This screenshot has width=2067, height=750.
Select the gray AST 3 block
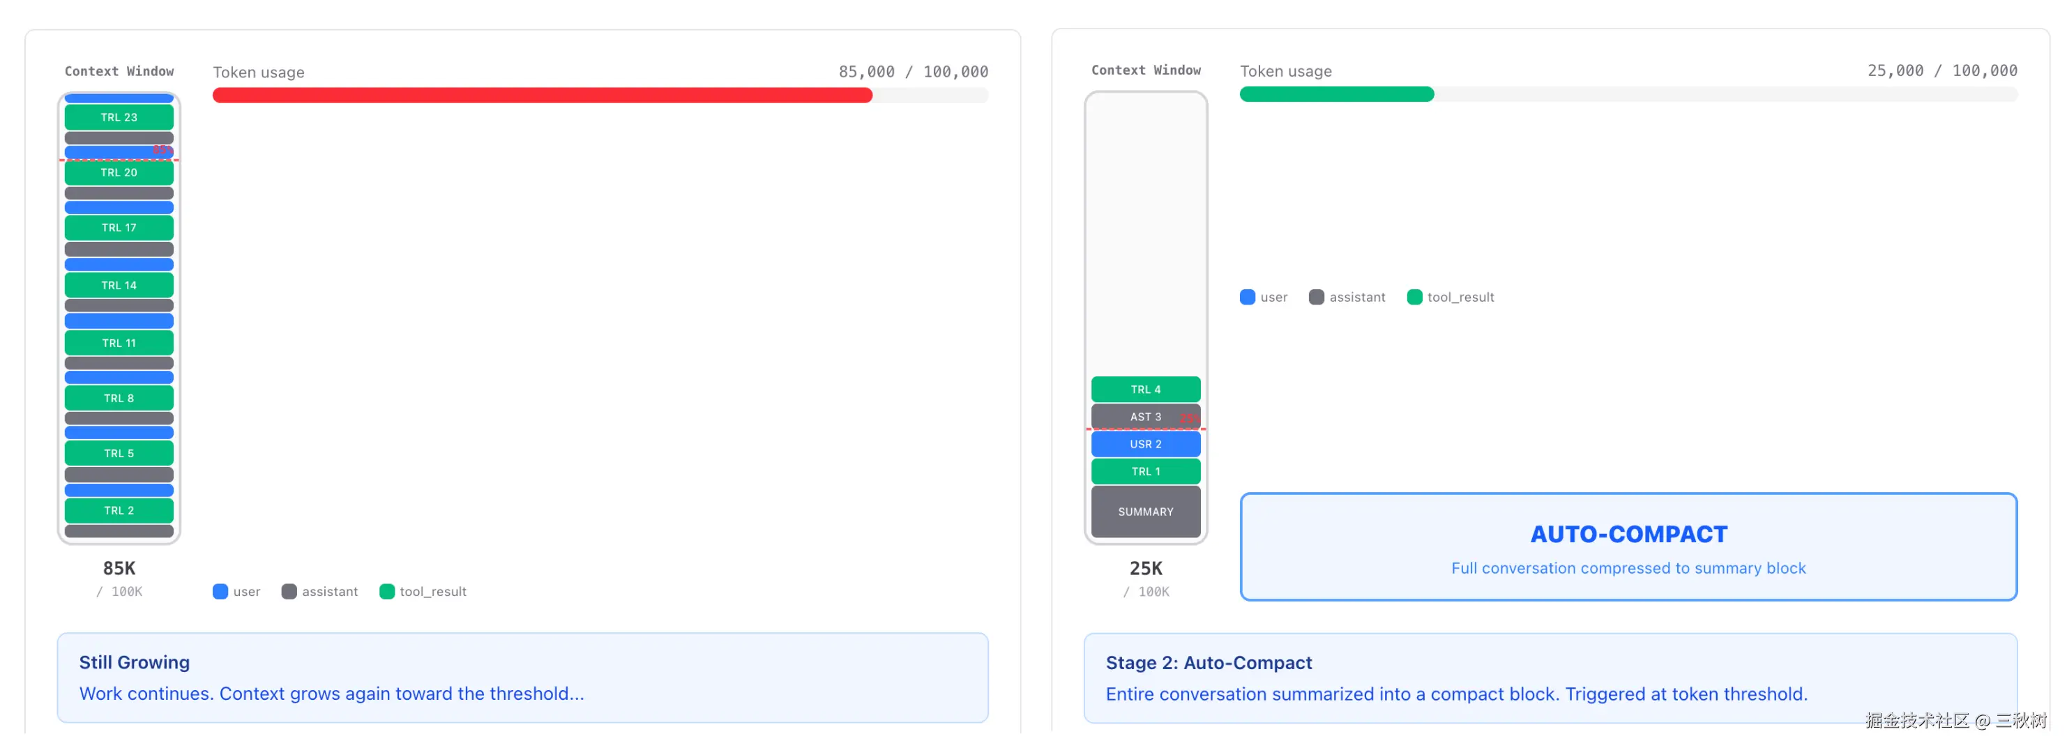(1145, 417)
